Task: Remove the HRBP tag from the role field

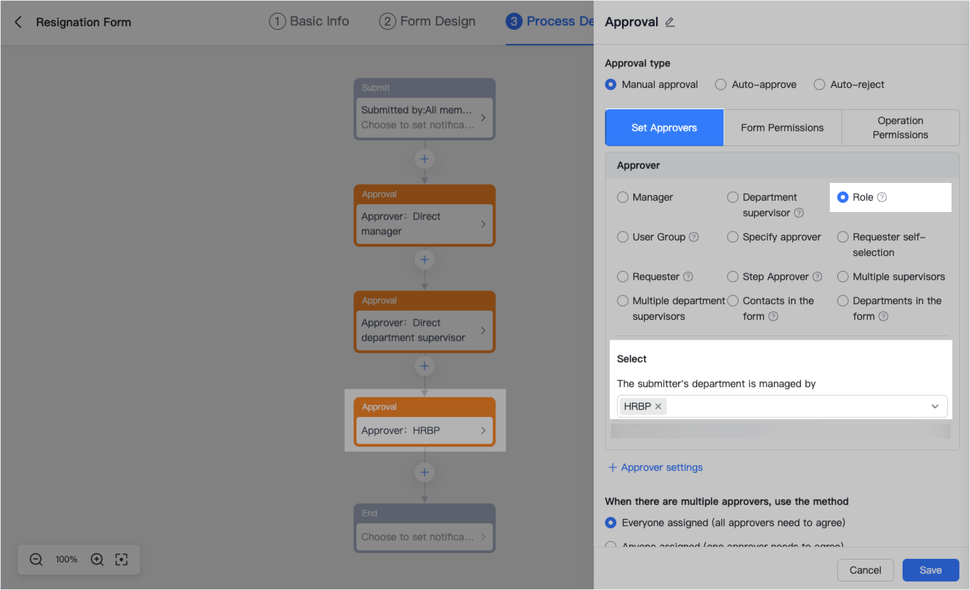Action: [x=658, y=406]
